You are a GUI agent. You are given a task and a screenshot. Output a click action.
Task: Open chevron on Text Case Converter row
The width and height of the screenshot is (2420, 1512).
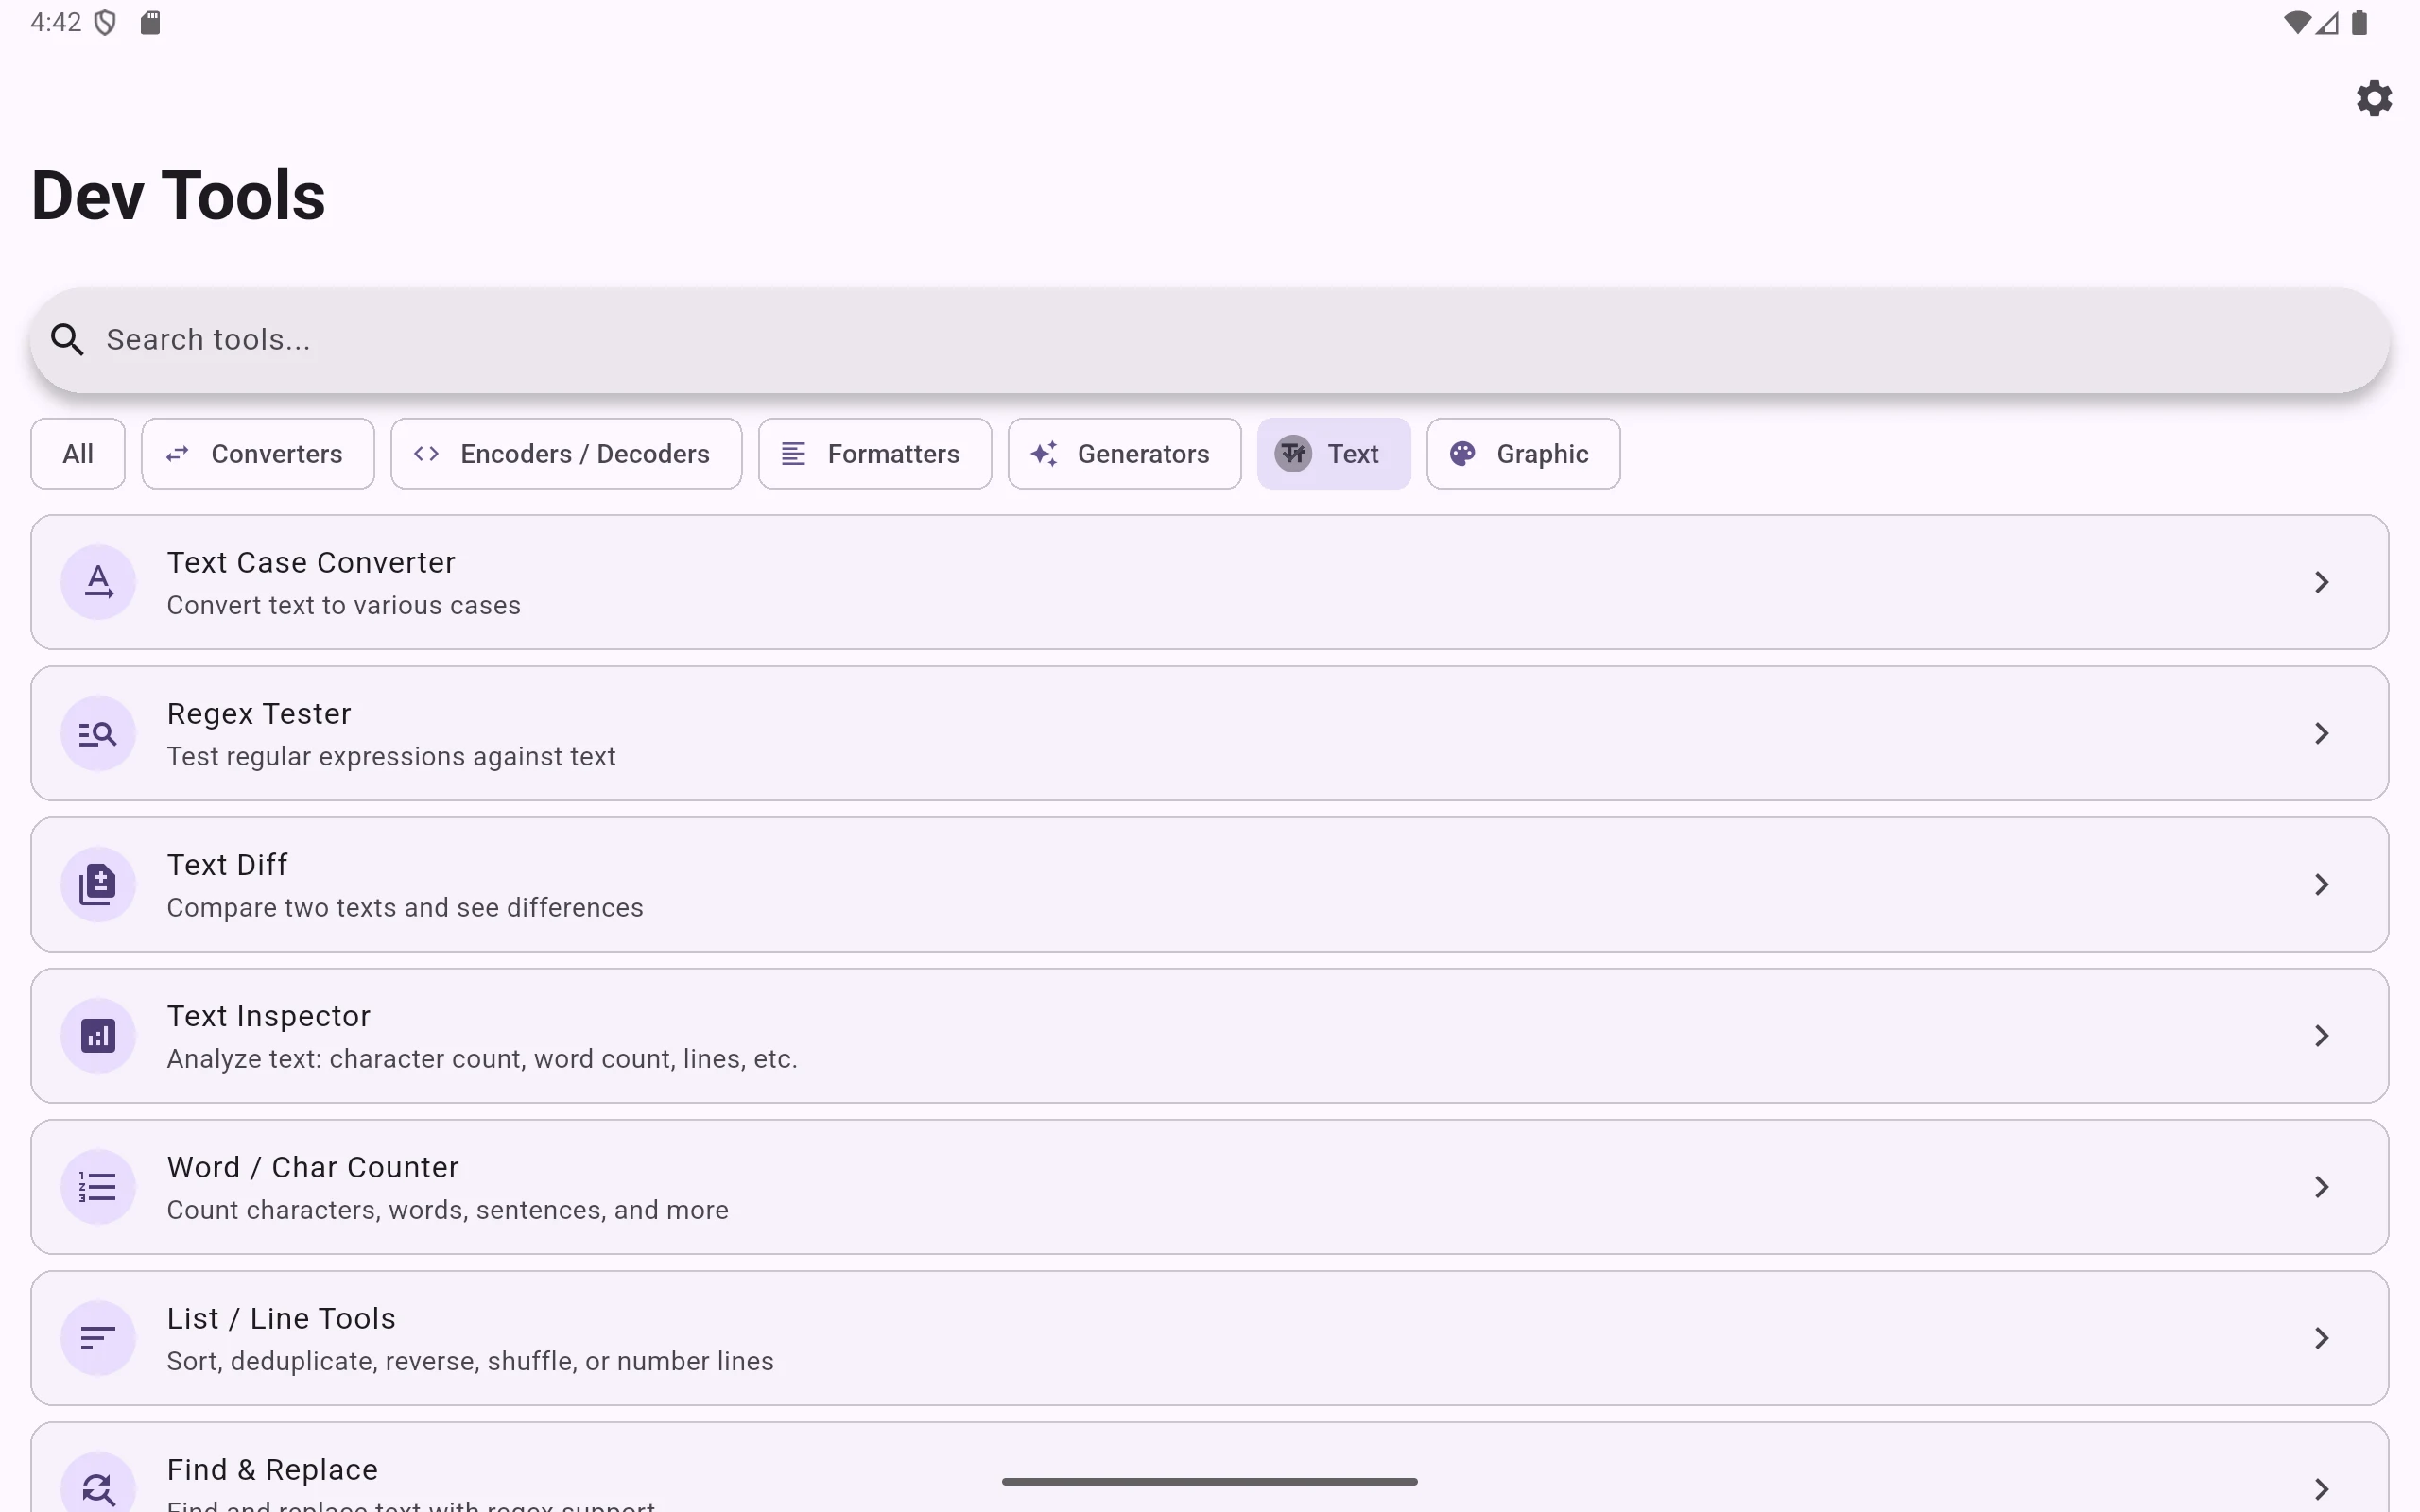click(2322, 582)
